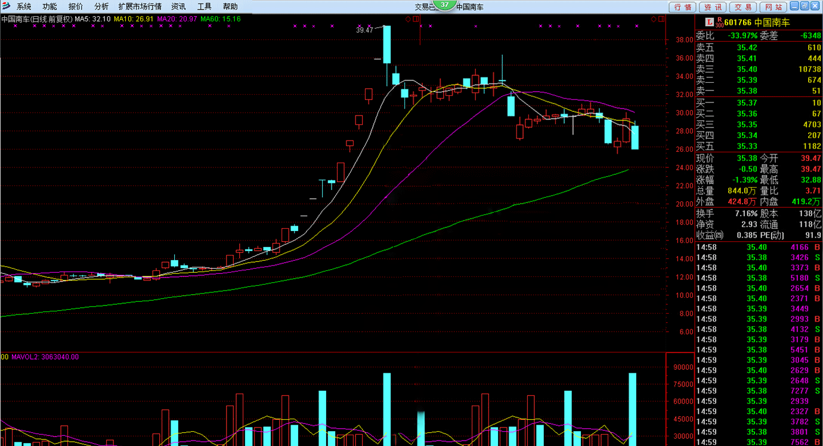The image size is (823, 446).
Task: Select the 买二 35.36 order row
Action: point(759,114)
